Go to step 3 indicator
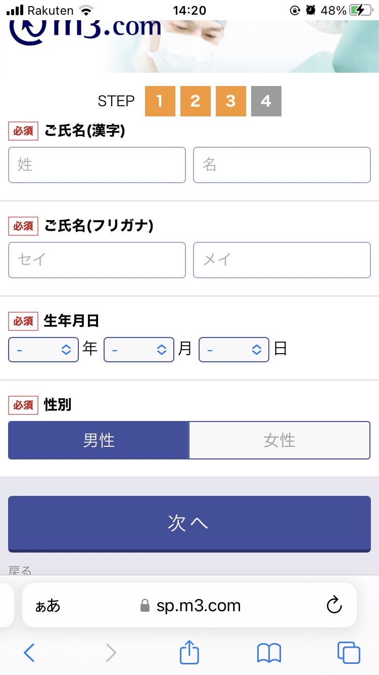Screen dimensions: 379x675 [x=230, y=101]
